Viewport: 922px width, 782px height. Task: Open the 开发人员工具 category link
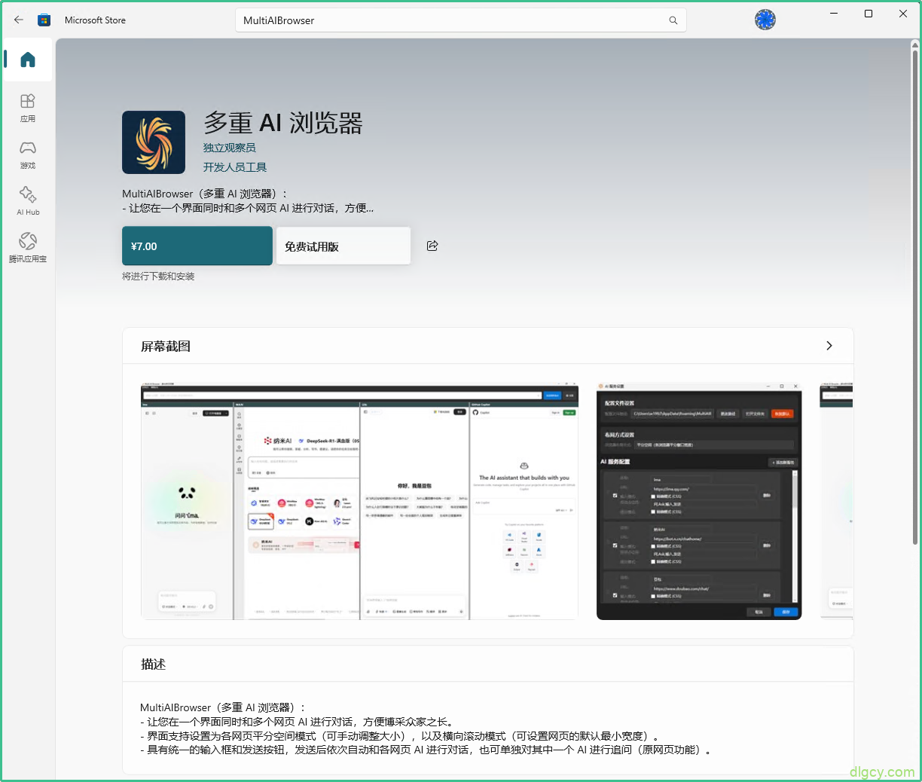tap(234, 167)
